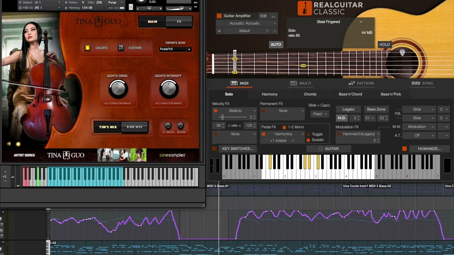This screenshot has height=255, width=454.
Task: Click the Tina Guo center logo emblem
Action: [66, 155]
